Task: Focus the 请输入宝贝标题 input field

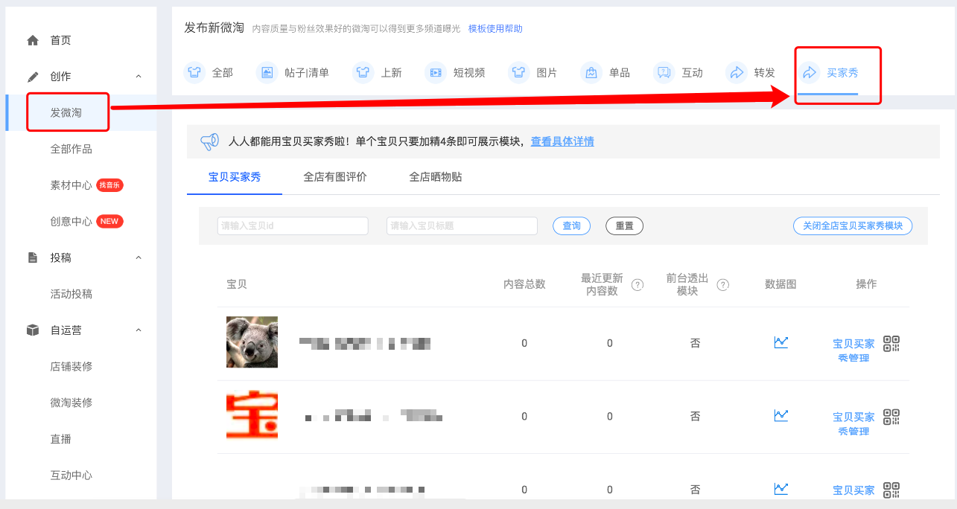Action: click(x=462, y=225)
